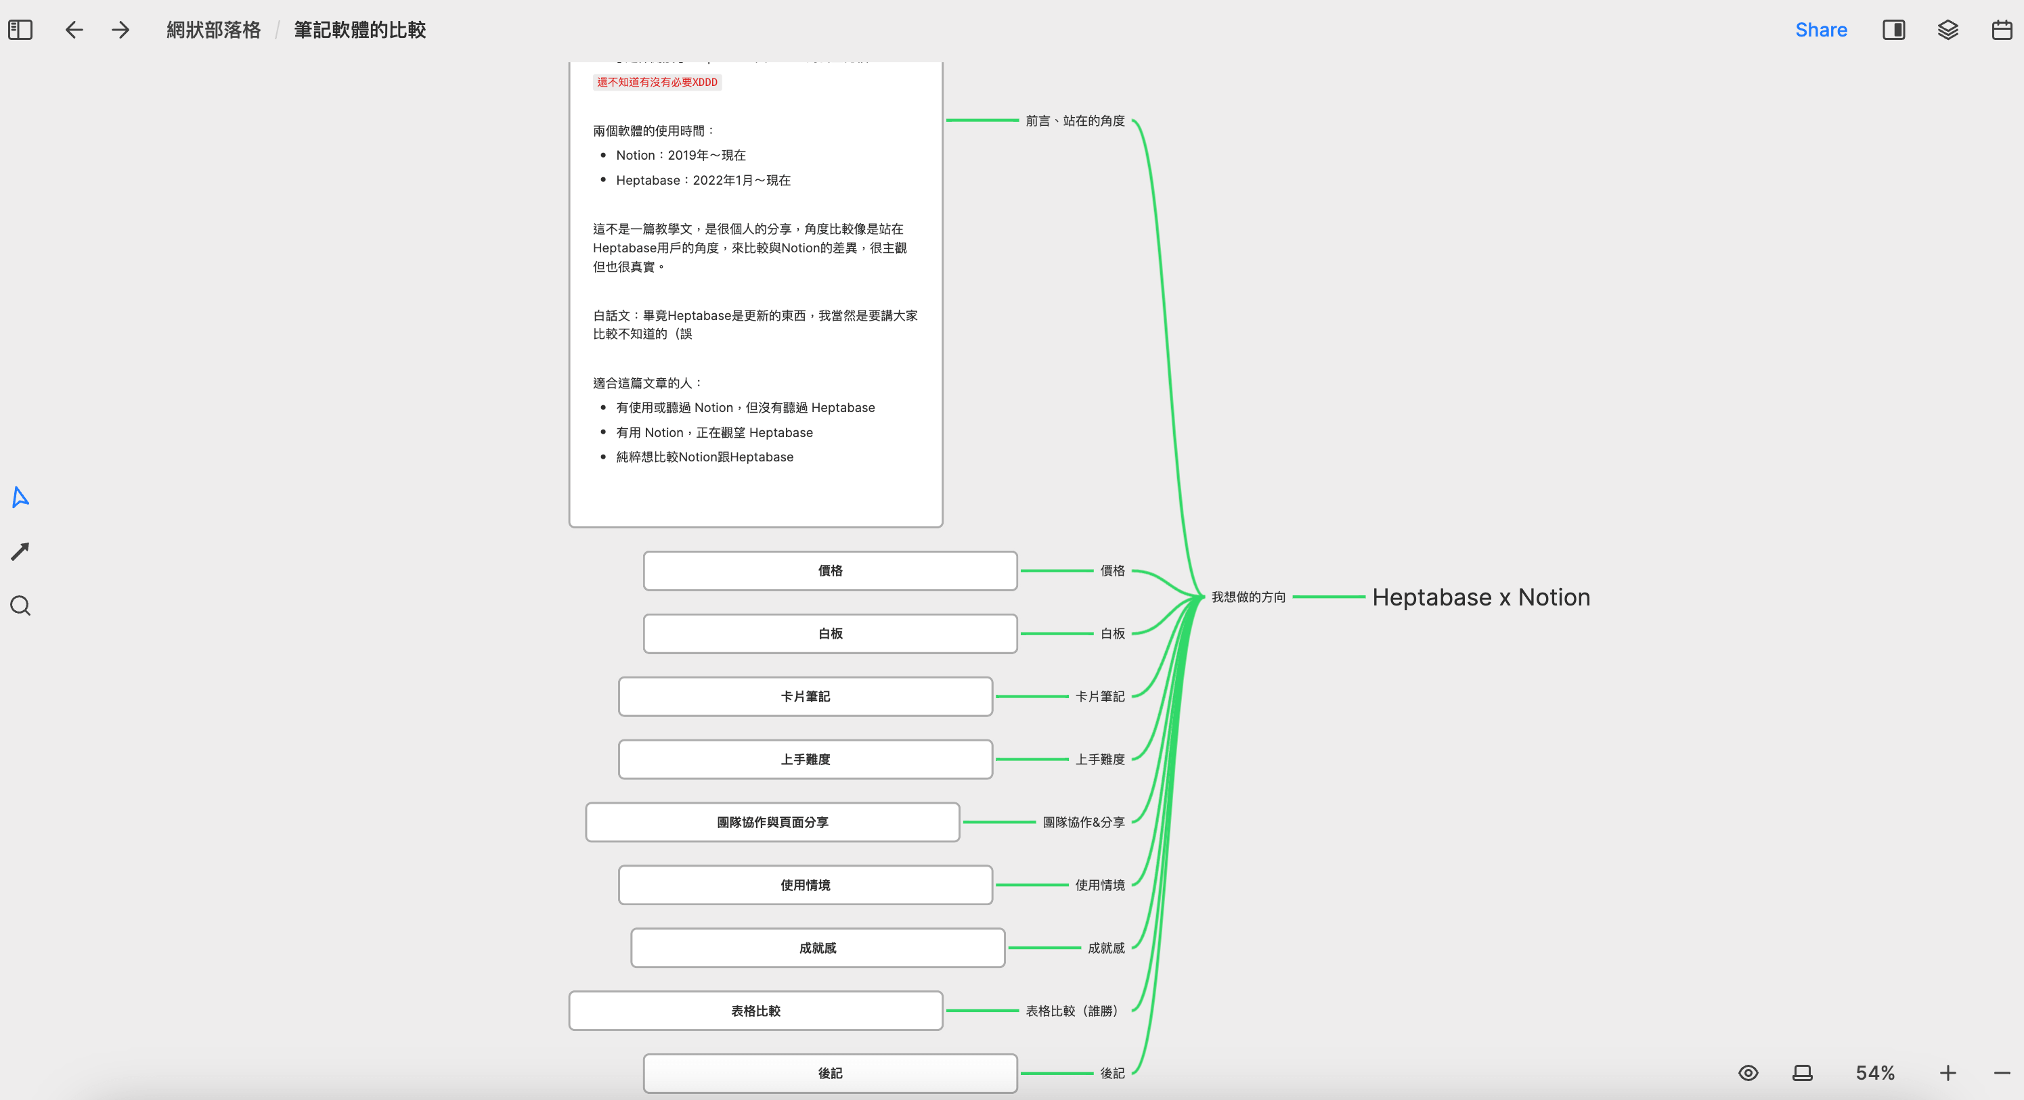This screenshot has height=1100, width=2024.
Task: Open the search magnifier tool
Action: pos(20,605)
